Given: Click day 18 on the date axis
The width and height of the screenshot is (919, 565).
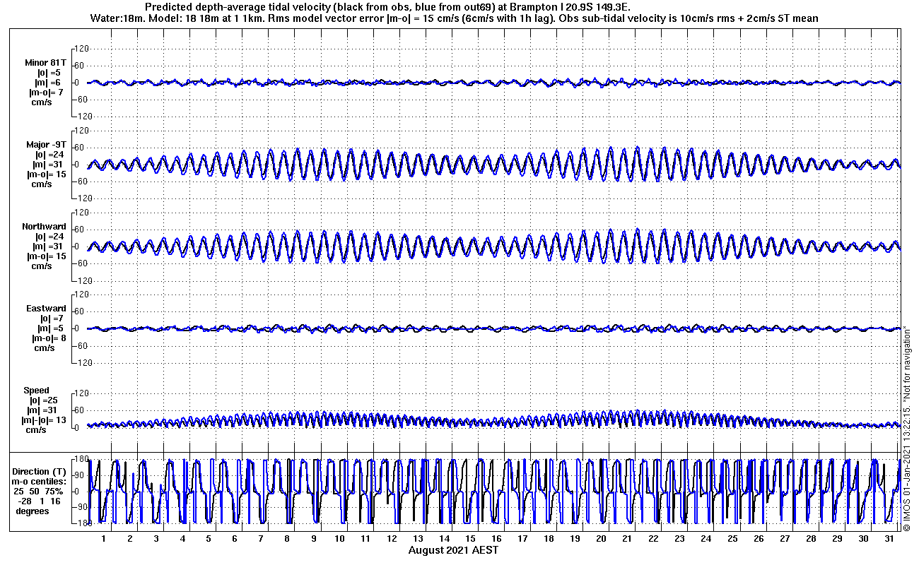Looking at the screenshot, I should point(549,539).
